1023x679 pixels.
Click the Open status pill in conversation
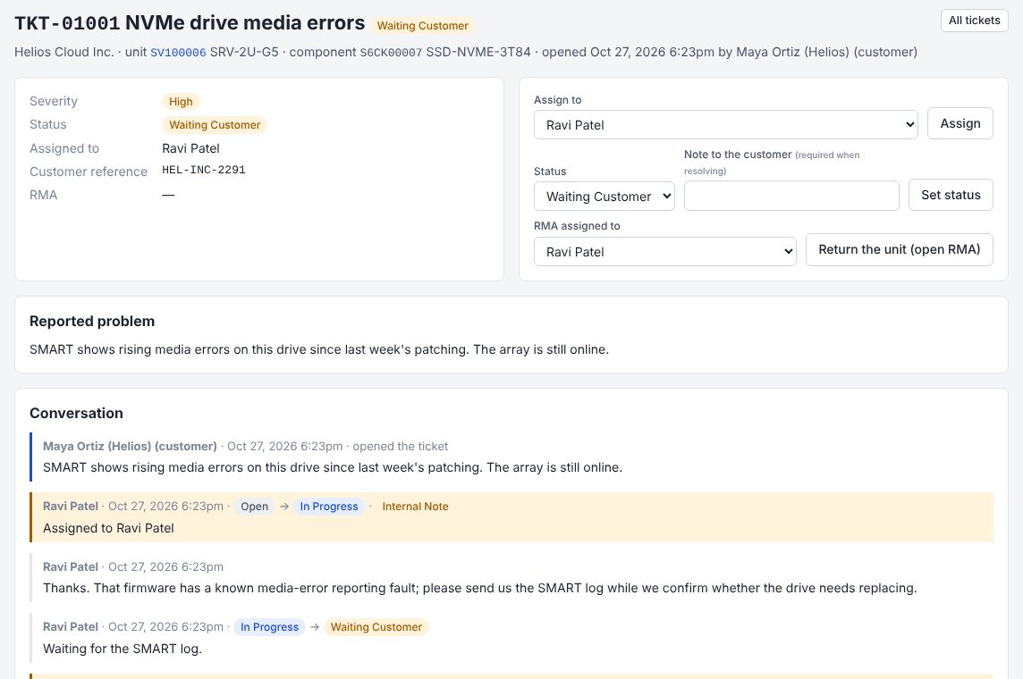[x=255, y=507]
